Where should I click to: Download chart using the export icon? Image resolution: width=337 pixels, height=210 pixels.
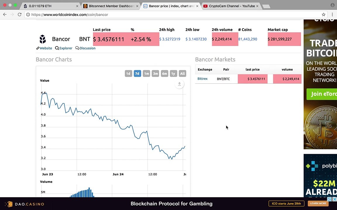point(179,84)
